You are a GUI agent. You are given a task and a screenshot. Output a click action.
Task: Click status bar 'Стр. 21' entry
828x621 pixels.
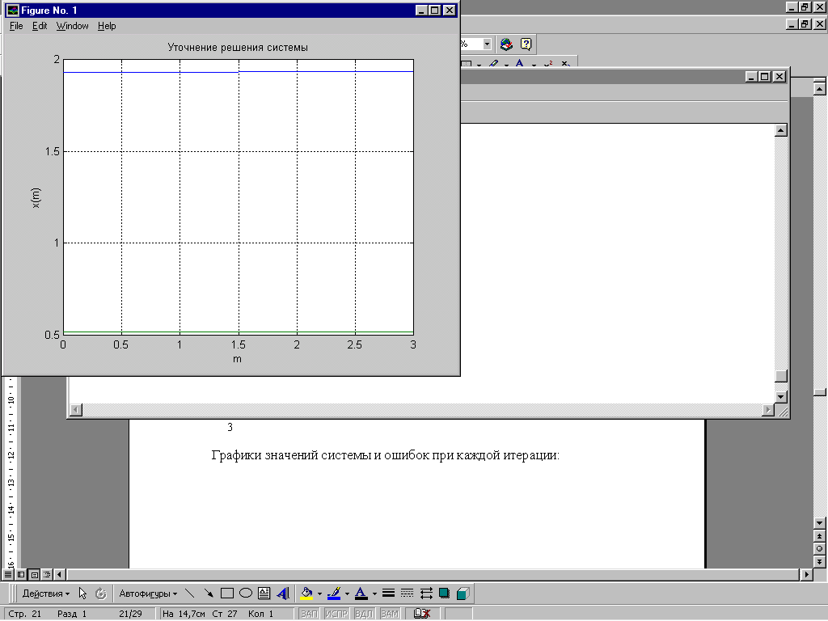[x=25, y=614]
